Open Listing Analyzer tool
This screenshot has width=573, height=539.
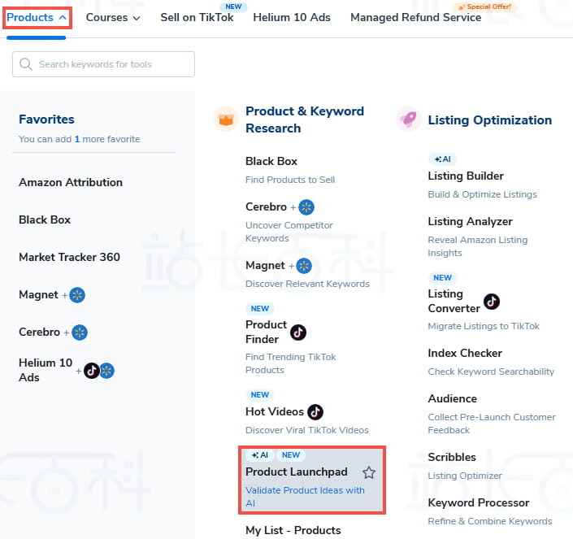471,221
